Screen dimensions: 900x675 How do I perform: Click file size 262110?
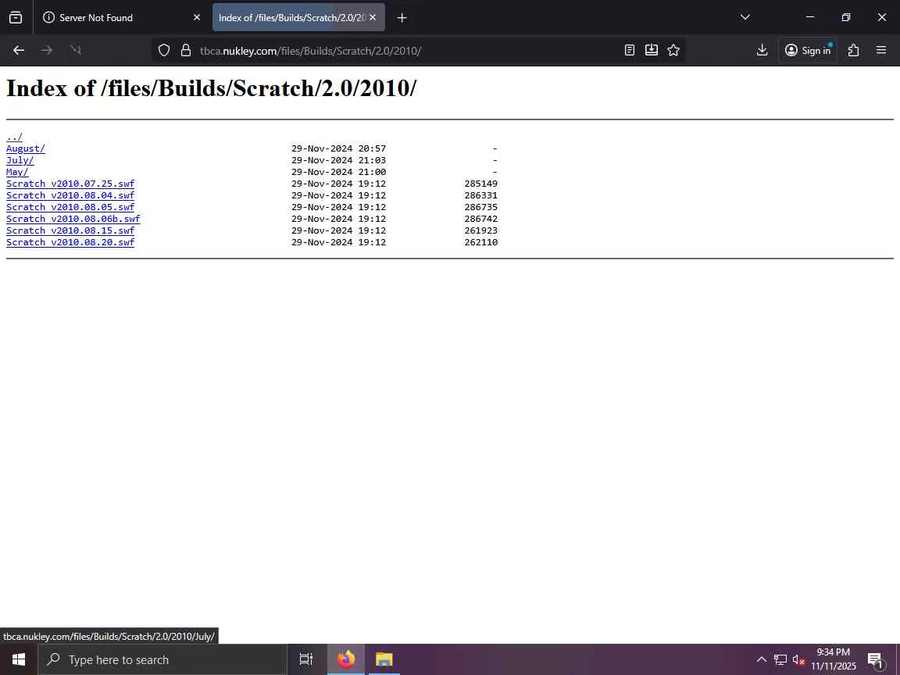click(481, 242)
